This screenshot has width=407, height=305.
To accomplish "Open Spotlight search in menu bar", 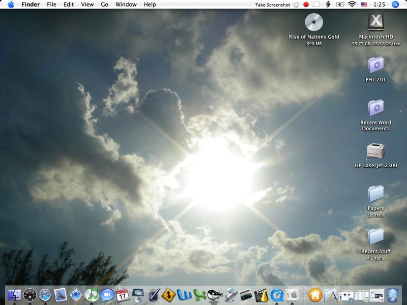I will click(395, 5).
